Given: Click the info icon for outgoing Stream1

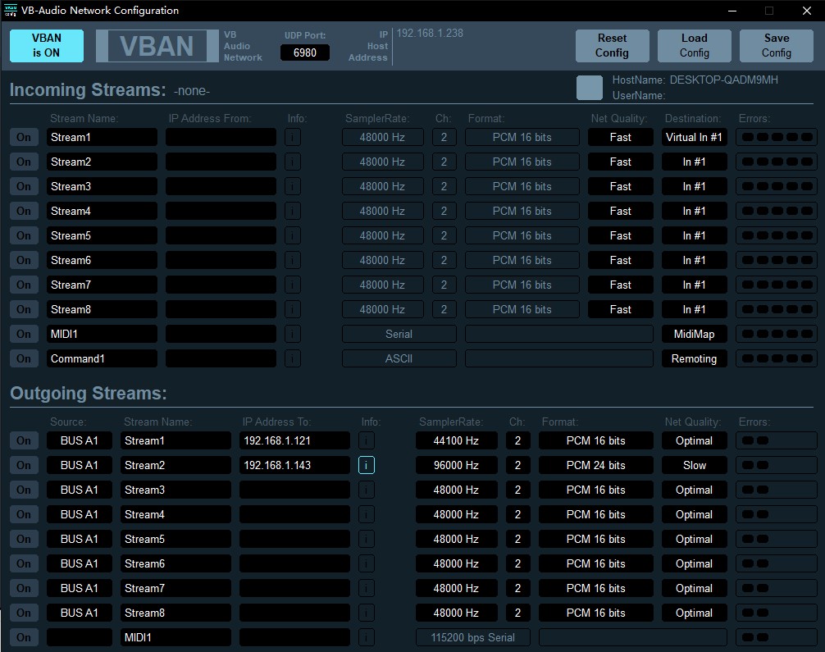Looking at the screenshot, I should pyautogui.click(x=367, y=440).
